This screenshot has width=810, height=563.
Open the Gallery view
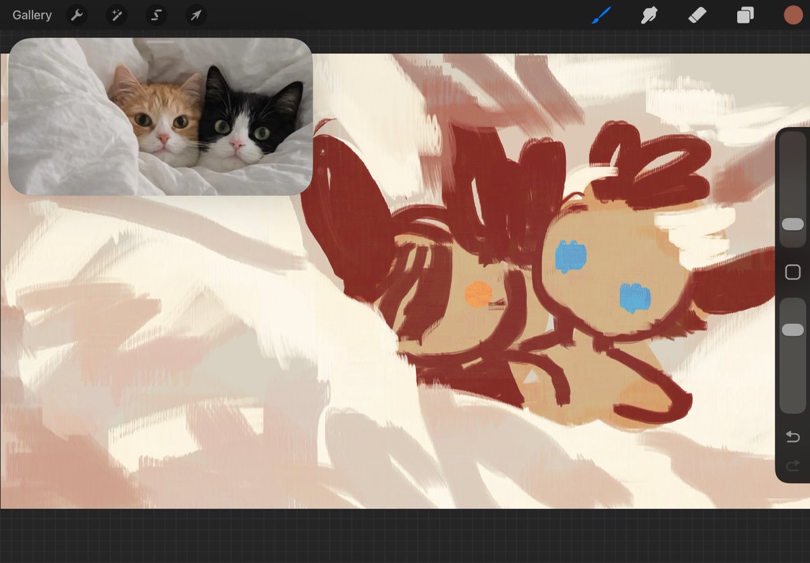32,15
